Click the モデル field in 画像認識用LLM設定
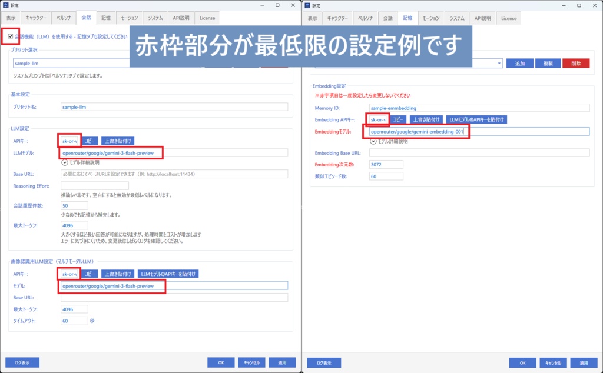 [174, 286]
